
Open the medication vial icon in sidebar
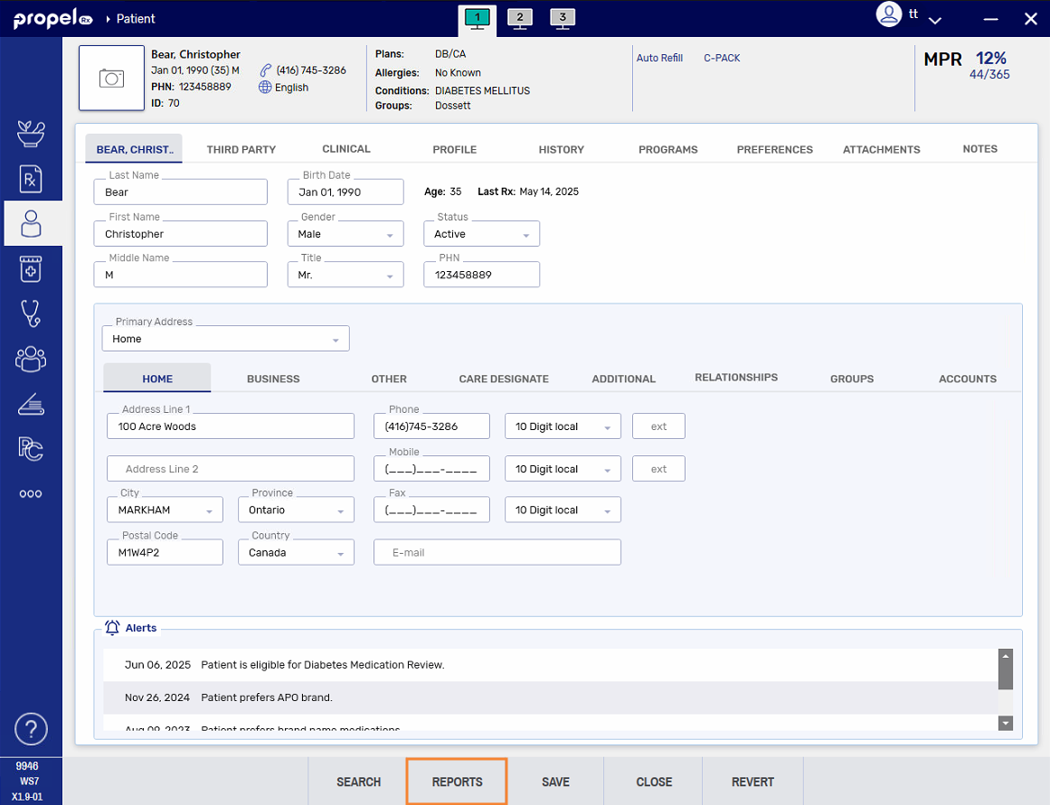coord(31,268)
